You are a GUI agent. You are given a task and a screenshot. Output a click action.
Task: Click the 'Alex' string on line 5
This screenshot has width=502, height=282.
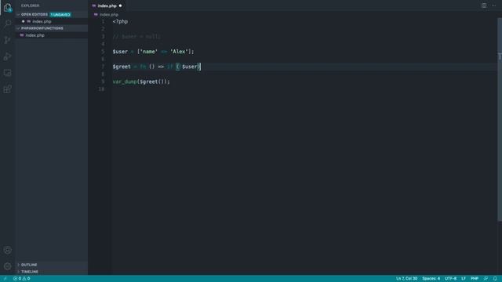coord(179,52)
